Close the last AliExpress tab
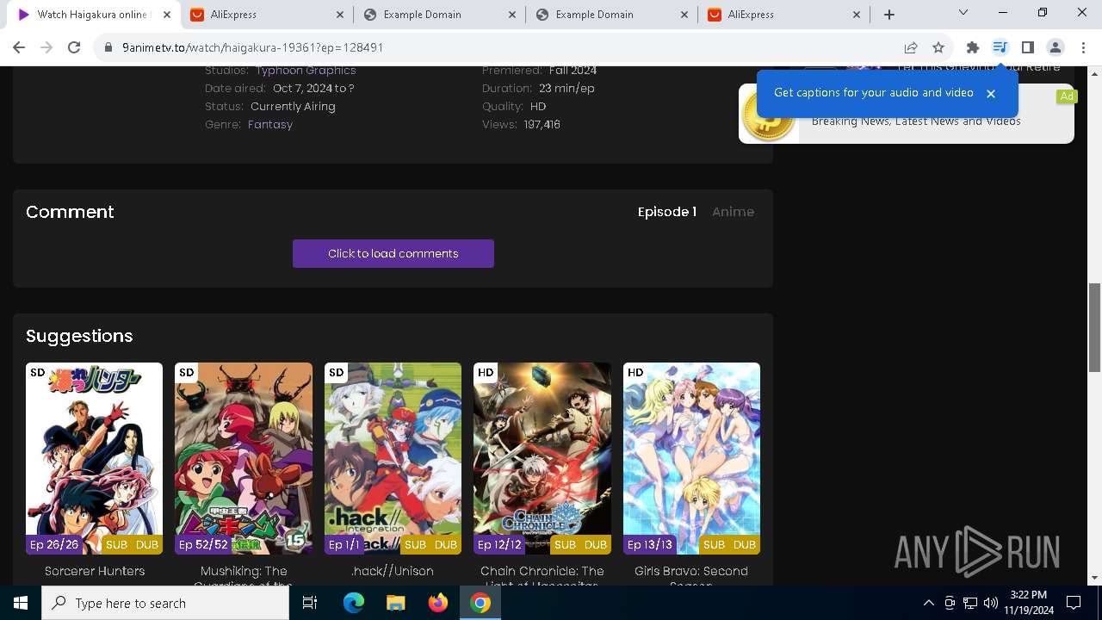The height and width of the screenshot is (620, 1102). coord(857,15)
